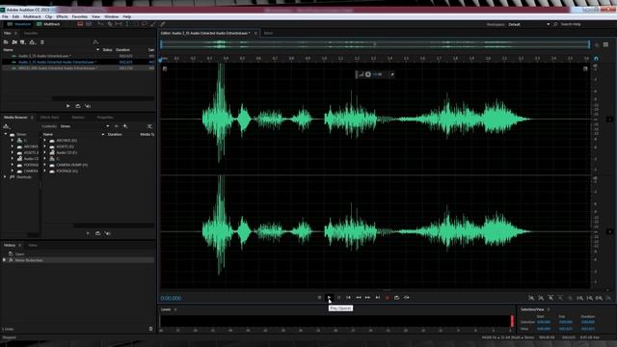
Task: Adjust HUD volume gain knob
Action: click(368, 74)
